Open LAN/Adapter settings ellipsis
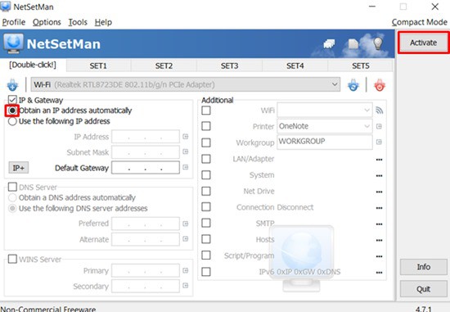This screenshot has width=450, height=312. [379, 160]
